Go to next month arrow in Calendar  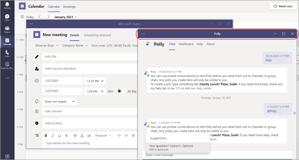(x=48, y=17)
